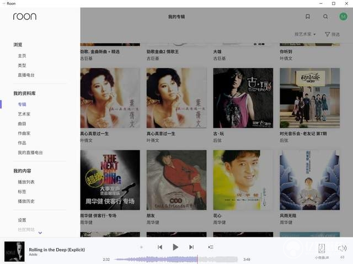Screen dimensions: 353x264
Task: Click the 古·玩 album title text
Action: [x=218, y=134]
